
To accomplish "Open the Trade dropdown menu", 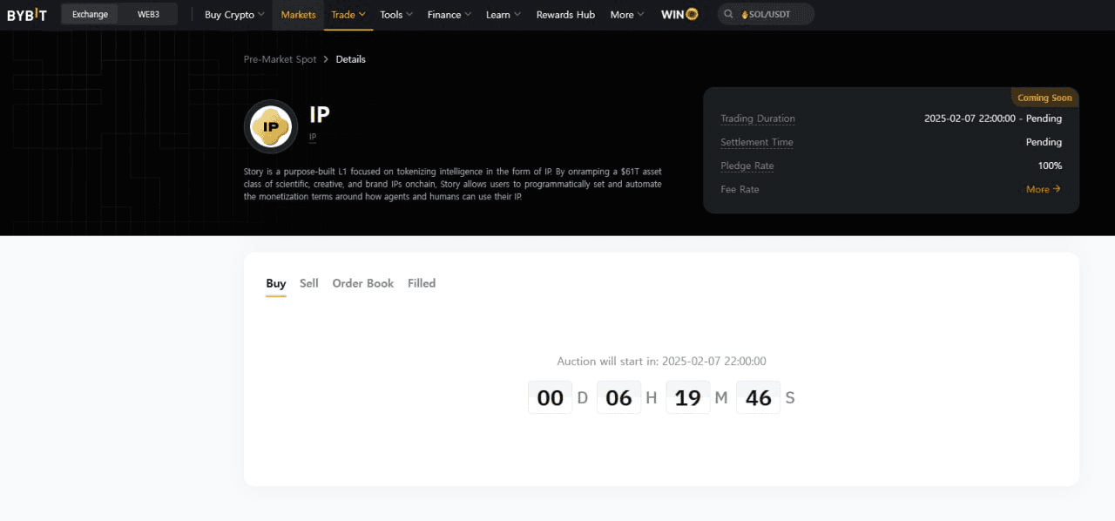I will [348, 15].
